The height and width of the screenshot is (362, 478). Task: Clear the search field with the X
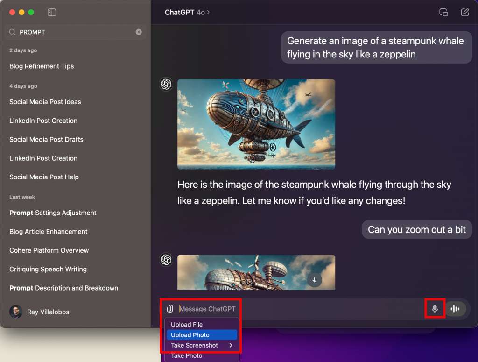coord(139,32)
